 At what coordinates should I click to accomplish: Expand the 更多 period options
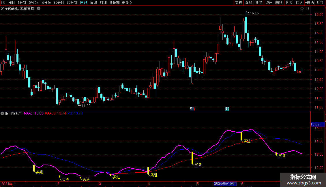click(x=127, y=3)
